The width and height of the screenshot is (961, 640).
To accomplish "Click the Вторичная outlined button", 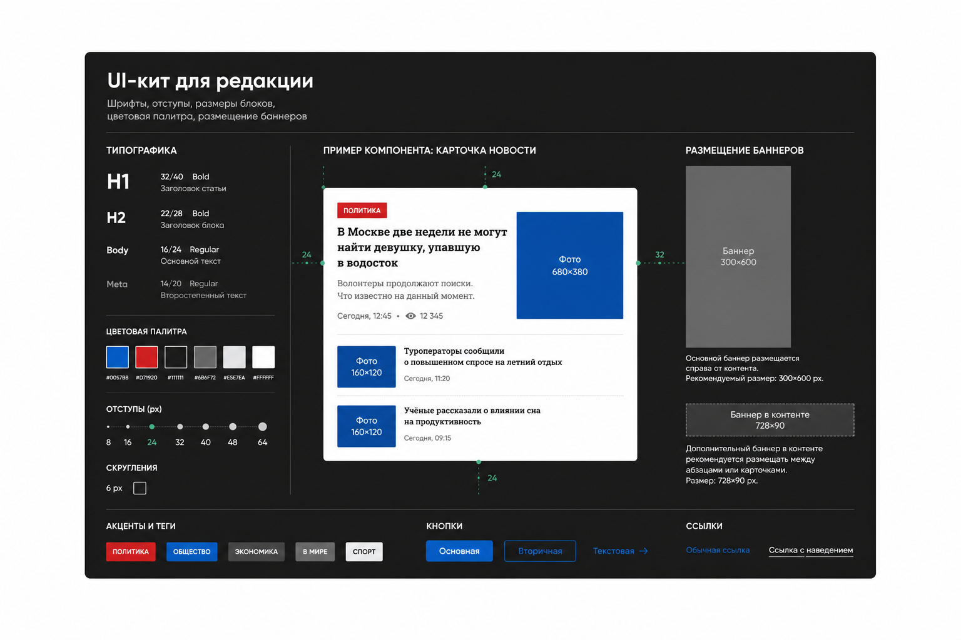I will 540,551.
